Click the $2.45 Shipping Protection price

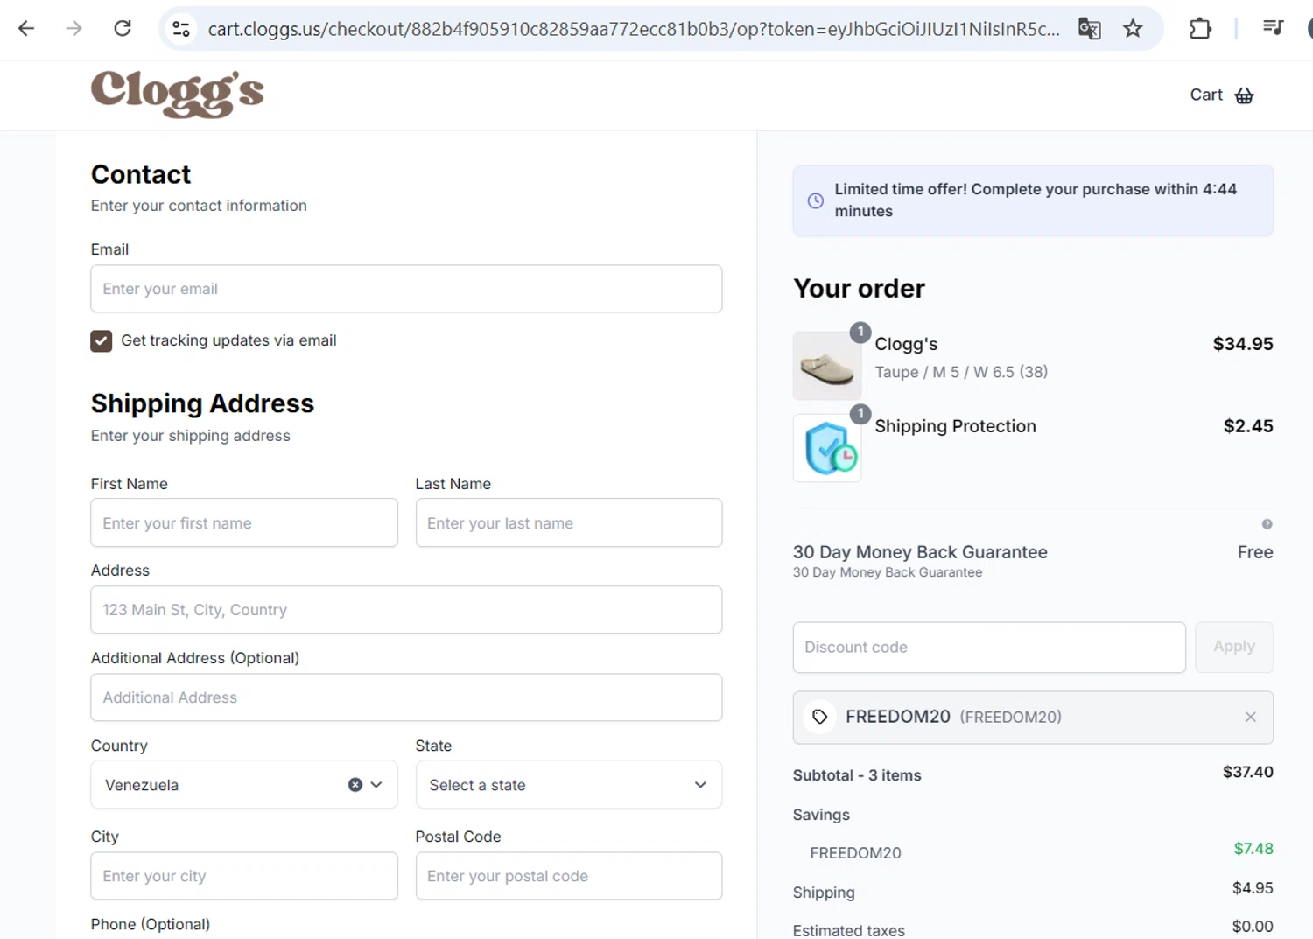pos(1248,426)
